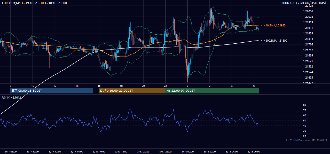Viewport: 330px width, 154px height.
Task: Click the 3/18 06:00 time axis label
Action: (254, 151)
